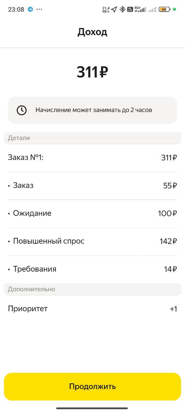185x412 pixels.
Task: Tap the green dot indicator in status bar
Action: 174,9
